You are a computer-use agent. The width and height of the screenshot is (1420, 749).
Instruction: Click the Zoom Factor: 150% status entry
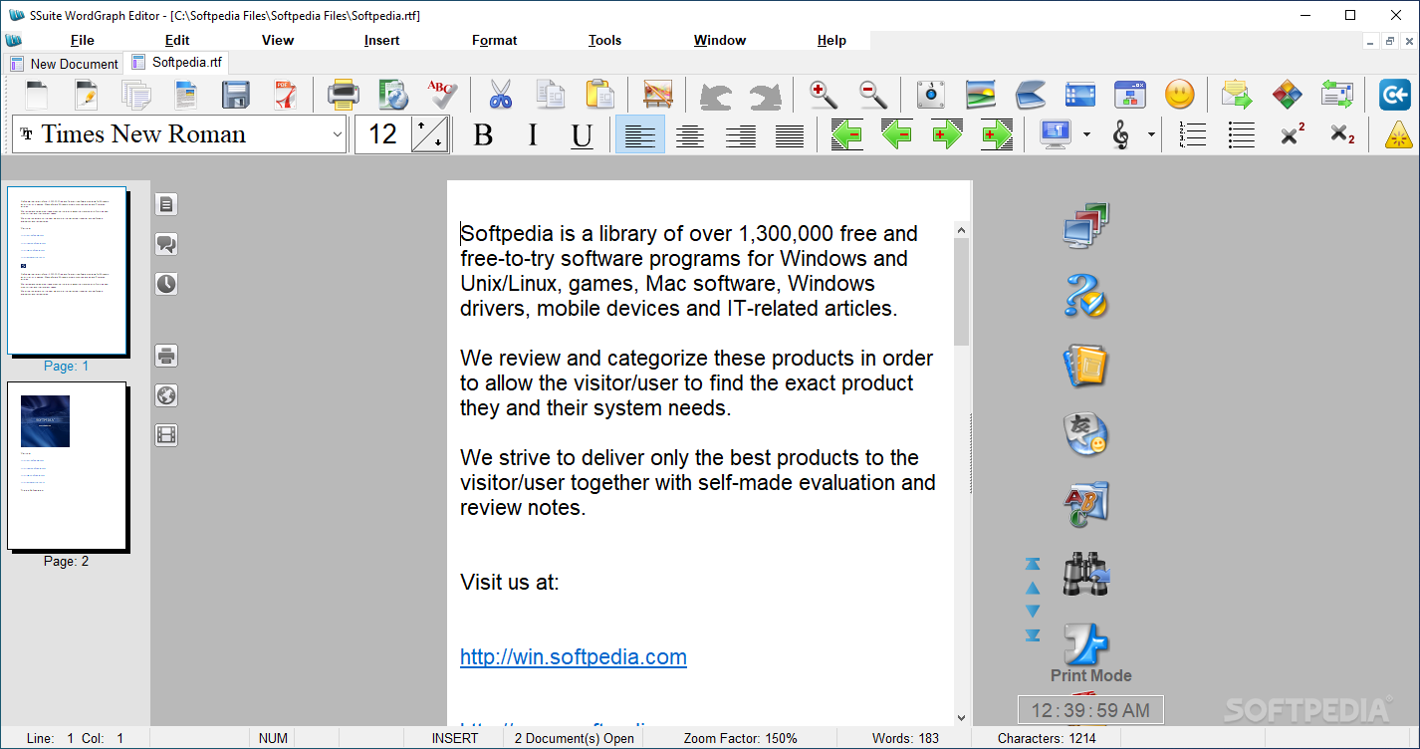coord(739,738)
